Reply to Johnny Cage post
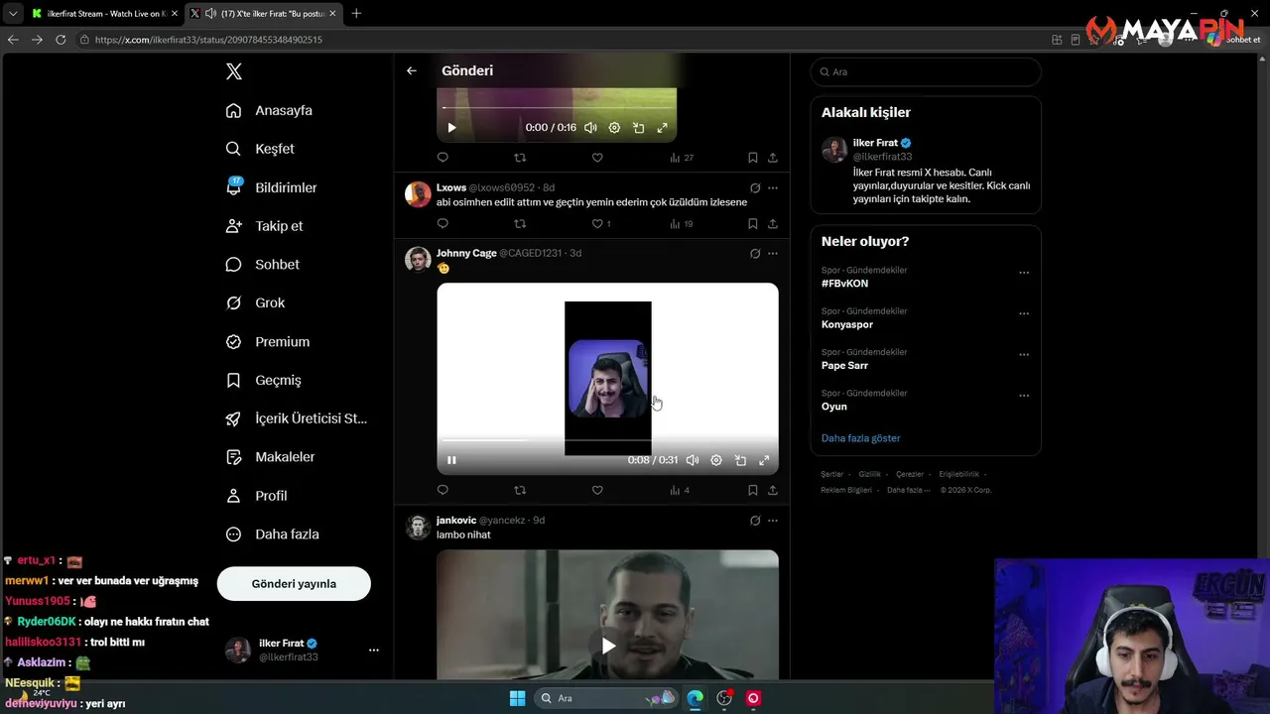Viewport: 1270px width, 714px height. click(x=443, y=490)
